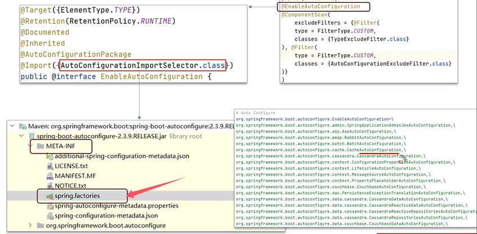Click the @AutoConfigurationPackage annotation

pyautogui.click(x=76, y=55)
